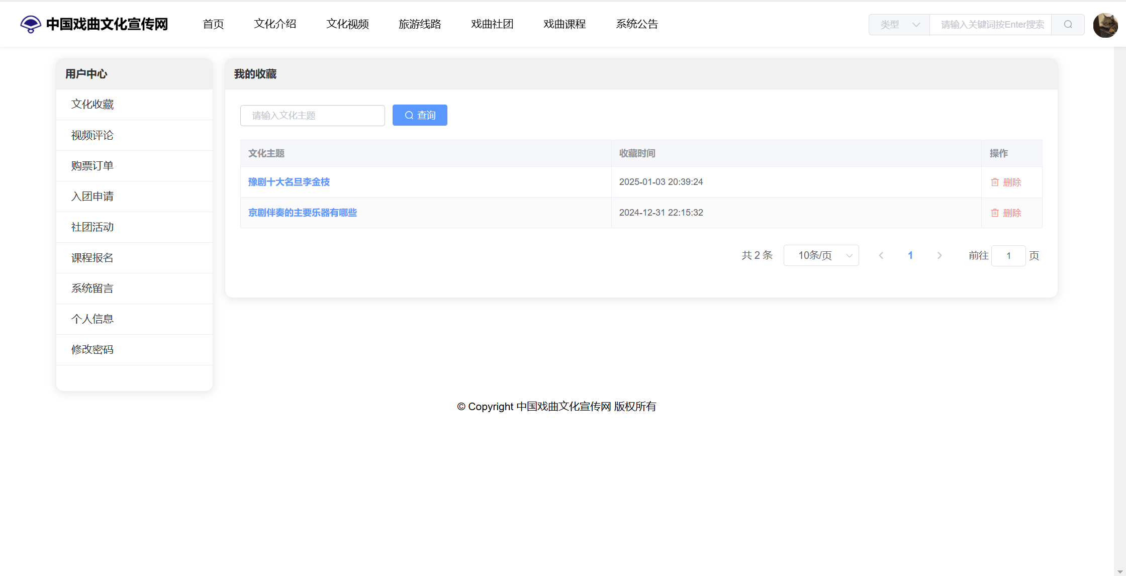Open the 文化视频 navigation menu
The width and height of the screenshot is (1126, 576).
click(x=347, y=24)
